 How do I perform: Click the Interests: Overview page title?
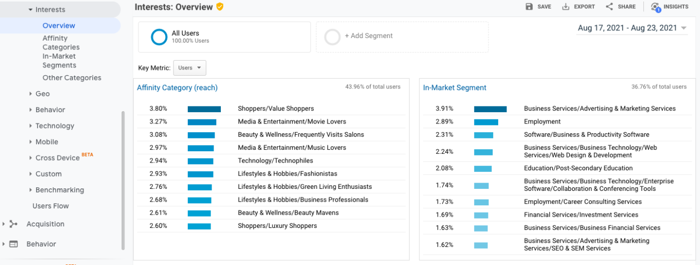pos(173,7)
